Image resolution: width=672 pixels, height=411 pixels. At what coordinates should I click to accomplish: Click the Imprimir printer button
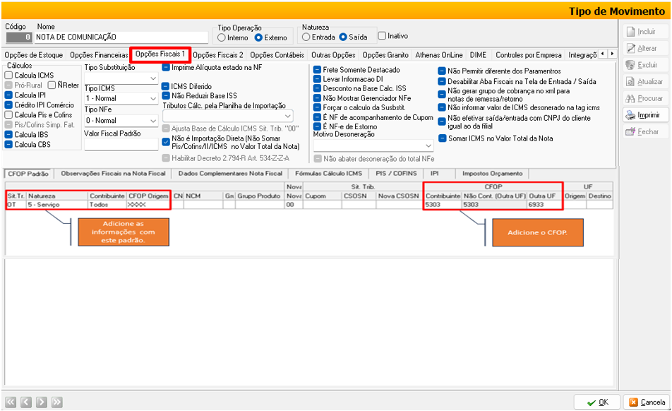pyautogui.click(x=643, y=115)
